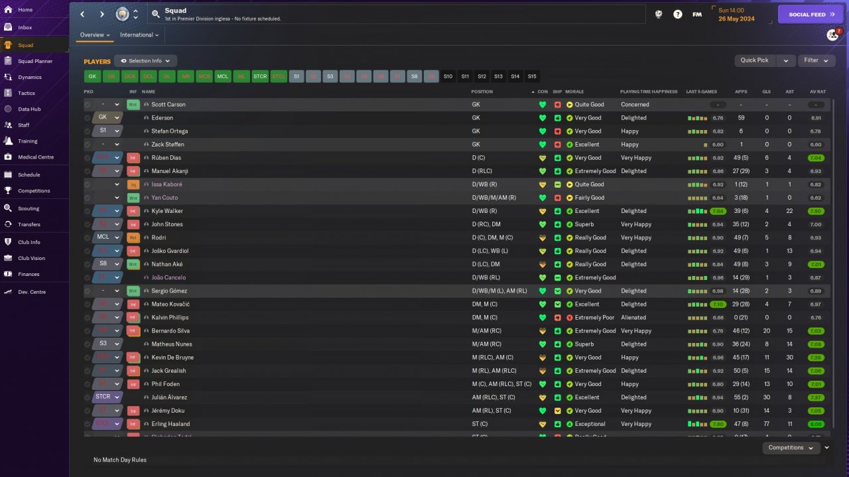Open Ederson's GK position dropdown
Screen dimensions: 849x477
click(x=107, y=117)
